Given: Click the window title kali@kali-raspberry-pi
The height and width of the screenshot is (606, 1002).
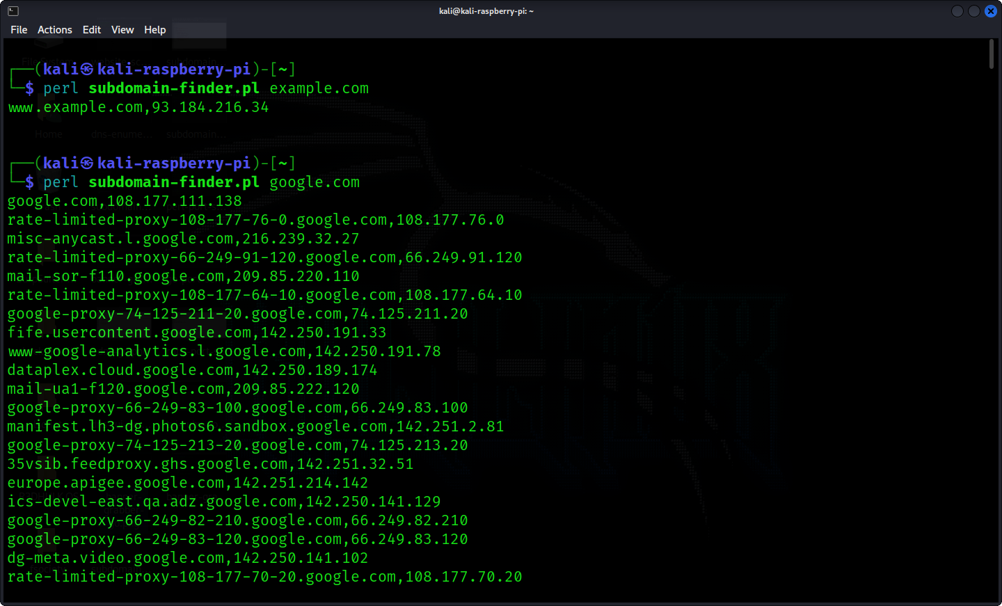Looking at the screenshot, I should 486,11.
